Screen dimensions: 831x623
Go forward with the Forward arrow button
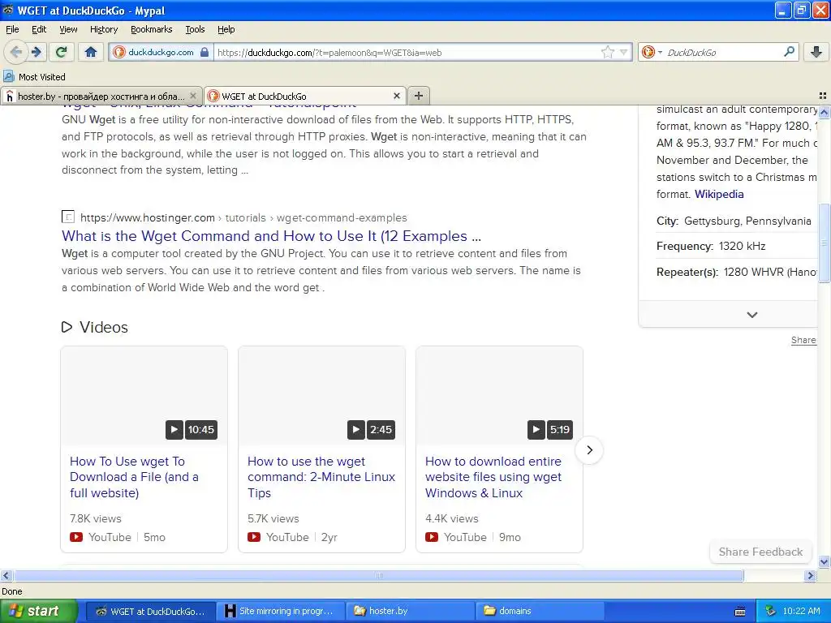tap(37, 52)
